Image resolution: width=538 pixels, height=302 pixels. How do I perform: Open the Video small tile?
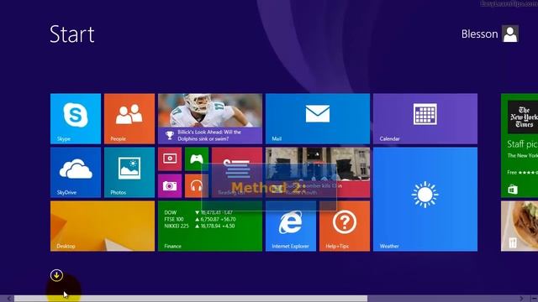click(x=170, y=159)
